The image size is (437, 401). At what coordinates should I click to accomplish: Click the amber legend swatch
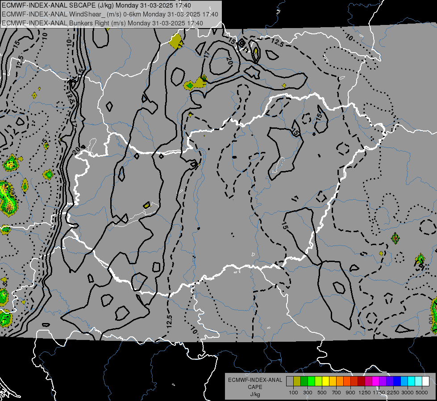[x=333, y=381]
